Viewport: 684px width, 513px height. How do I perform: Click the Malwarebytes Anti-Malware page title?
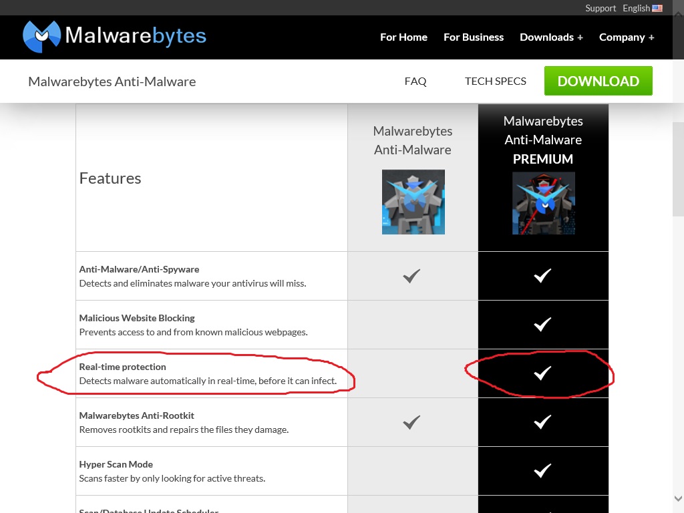click(x=112, y=81)
